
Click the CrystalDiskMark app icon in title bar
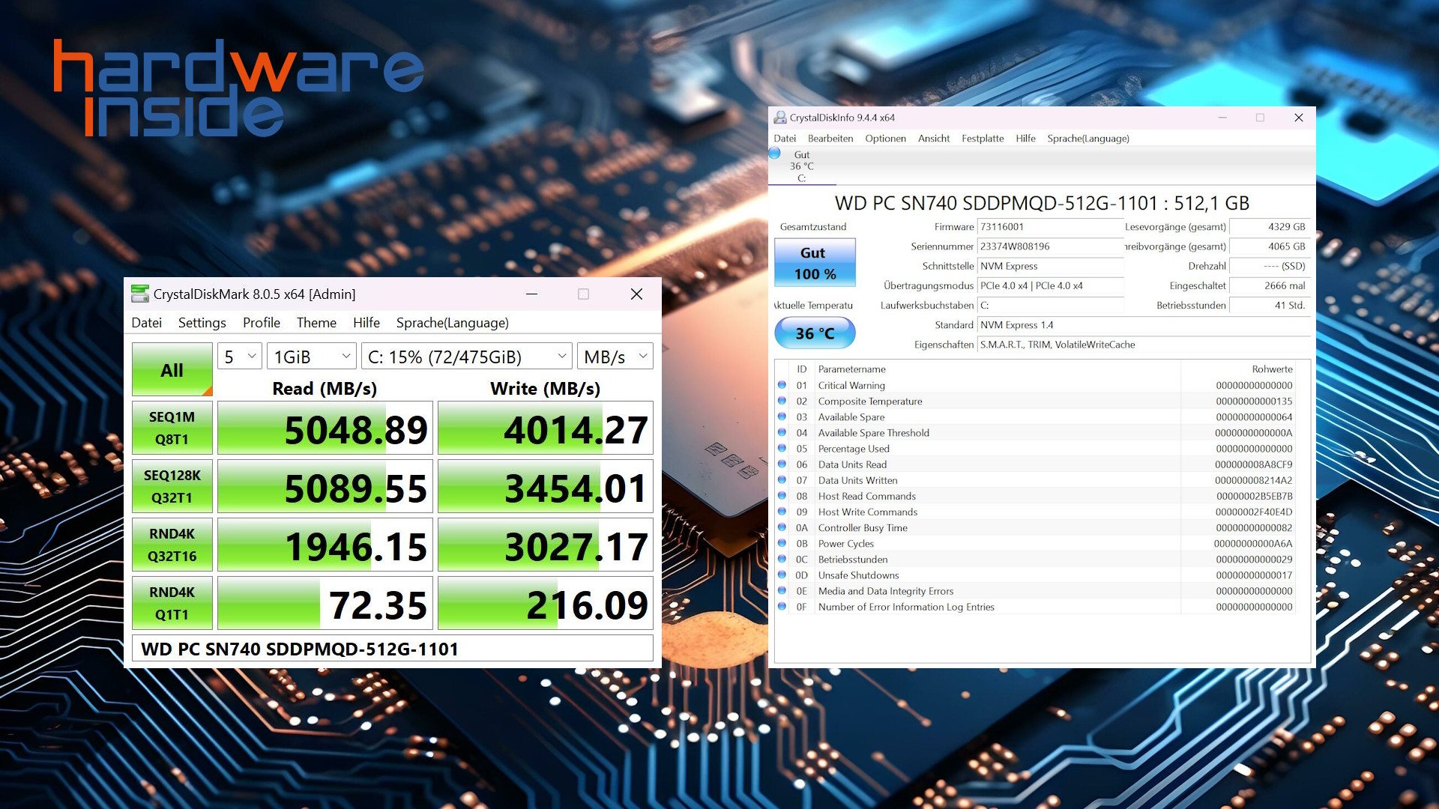point(139,294)
